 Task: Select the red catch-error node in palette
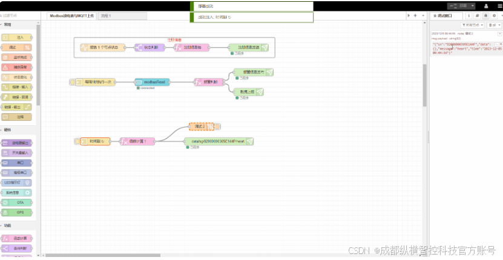[17, 67]
